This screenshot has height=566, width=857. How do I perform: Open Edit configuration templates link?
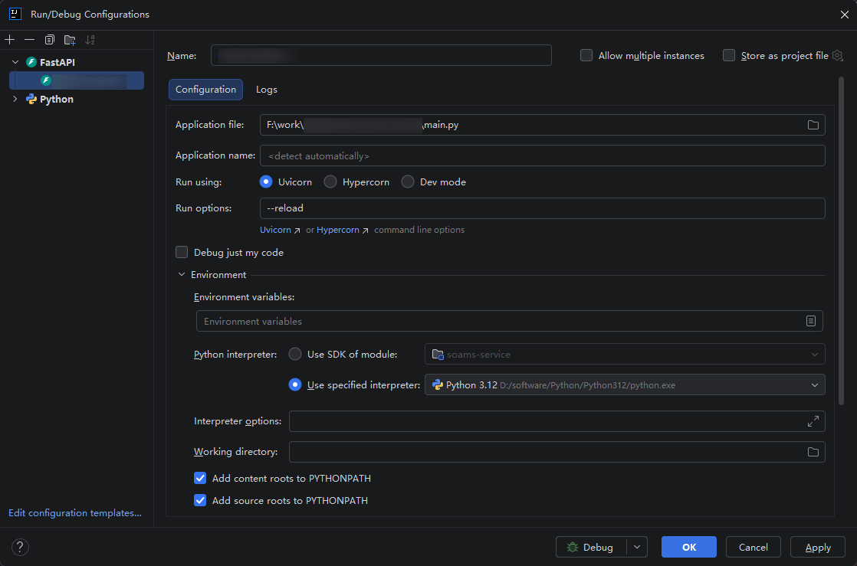click(x=74, y=513)
